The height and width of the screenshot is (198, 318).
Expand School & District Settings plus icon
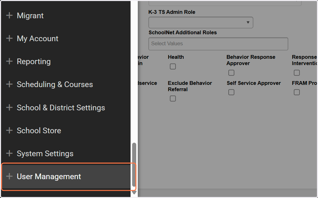9,107
